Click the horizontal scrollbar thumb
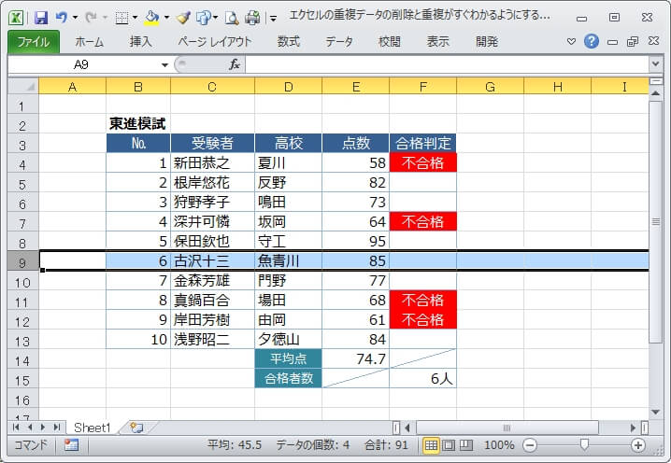 tap(507, 428)
